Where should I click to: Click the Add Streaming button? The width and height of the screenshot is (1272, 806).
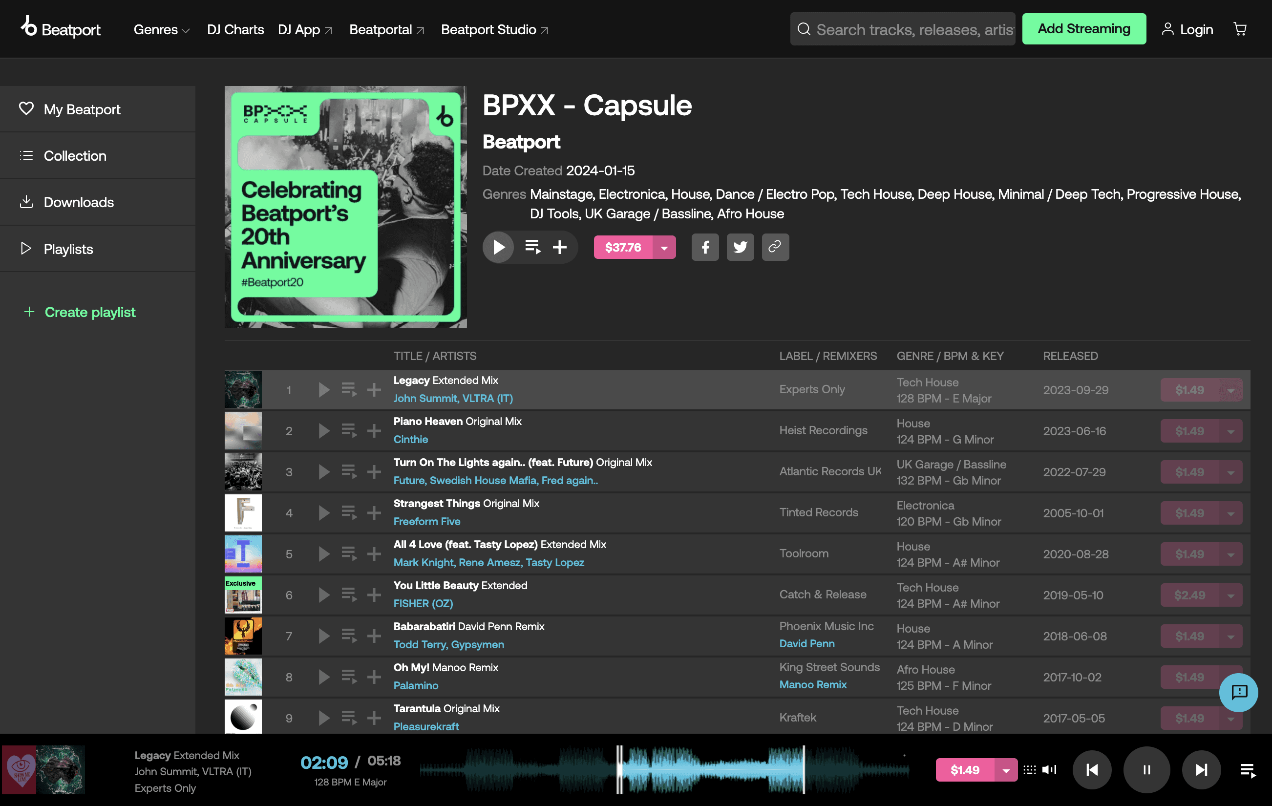pos(1083,29)
